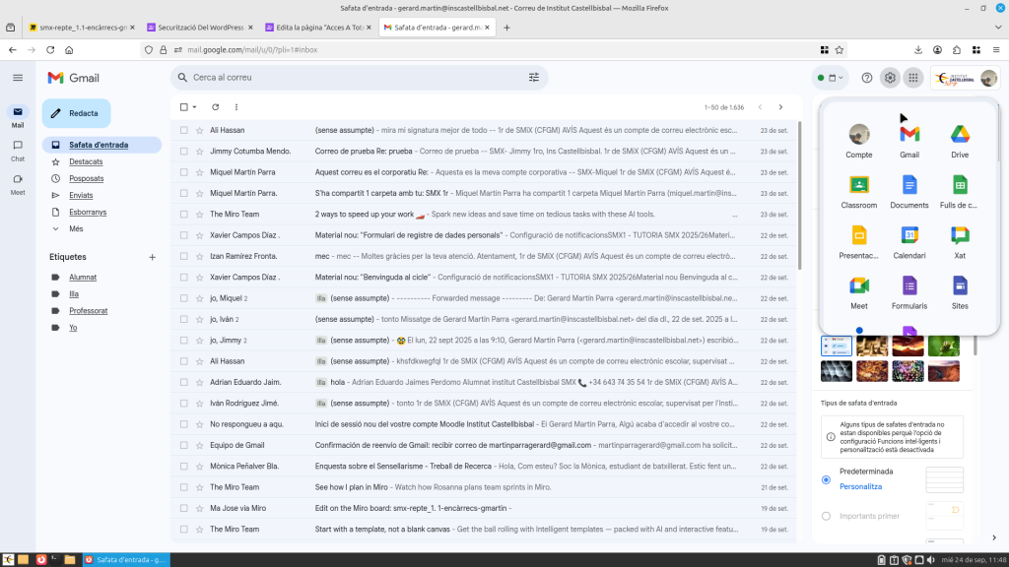
Task: Select the Predeterminada inbox type radio button
Action: tap(826, 479)
